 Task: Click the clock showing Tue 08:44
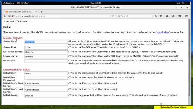[x=96, y=3]
